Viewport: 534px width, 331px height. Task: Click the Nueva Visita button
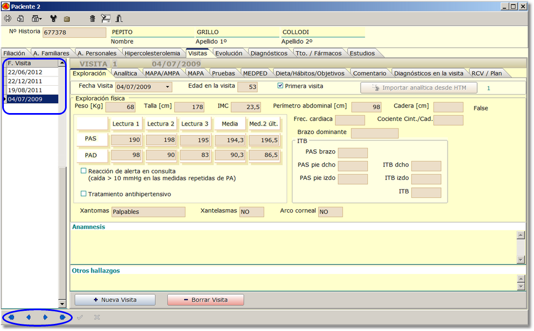[x=115, y=300]
